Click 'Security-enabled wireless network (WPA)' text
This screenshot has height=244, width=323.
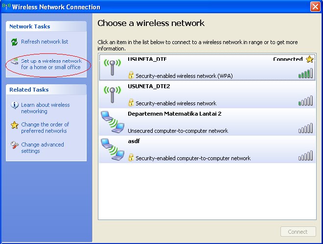pyautogui.click(x=184, y=76)
